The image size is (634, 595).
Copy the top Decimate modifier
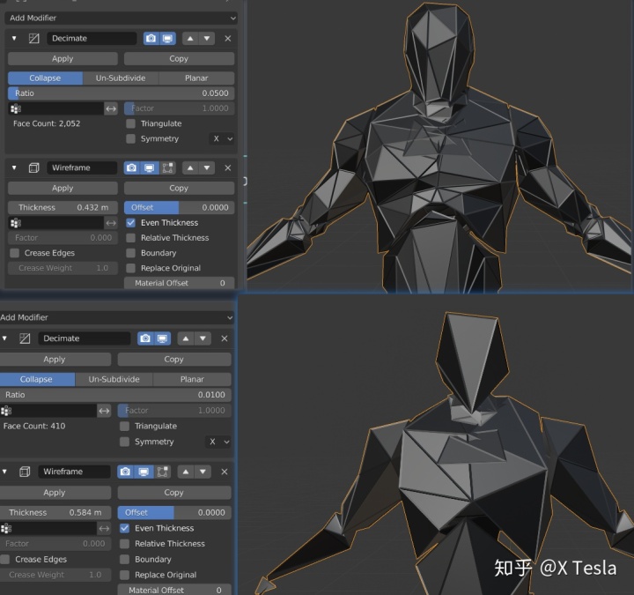(x=179, y=59)
